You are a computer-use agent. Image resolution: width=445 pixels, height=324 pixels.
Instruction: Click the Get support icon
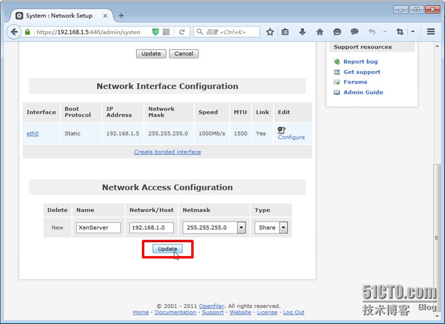point(337,72)
